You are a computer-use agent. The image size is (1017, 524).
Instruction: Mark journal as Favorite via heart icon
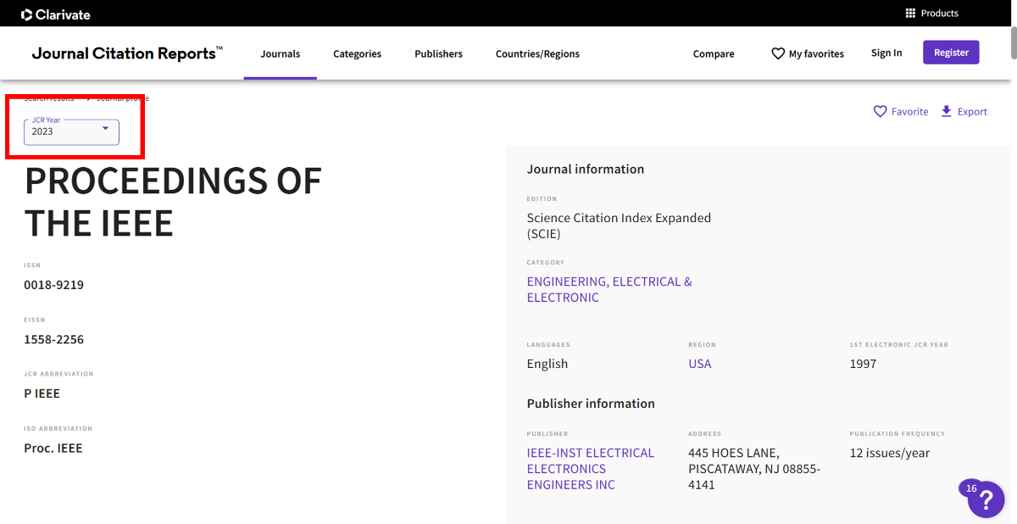(x=881, y=112)
